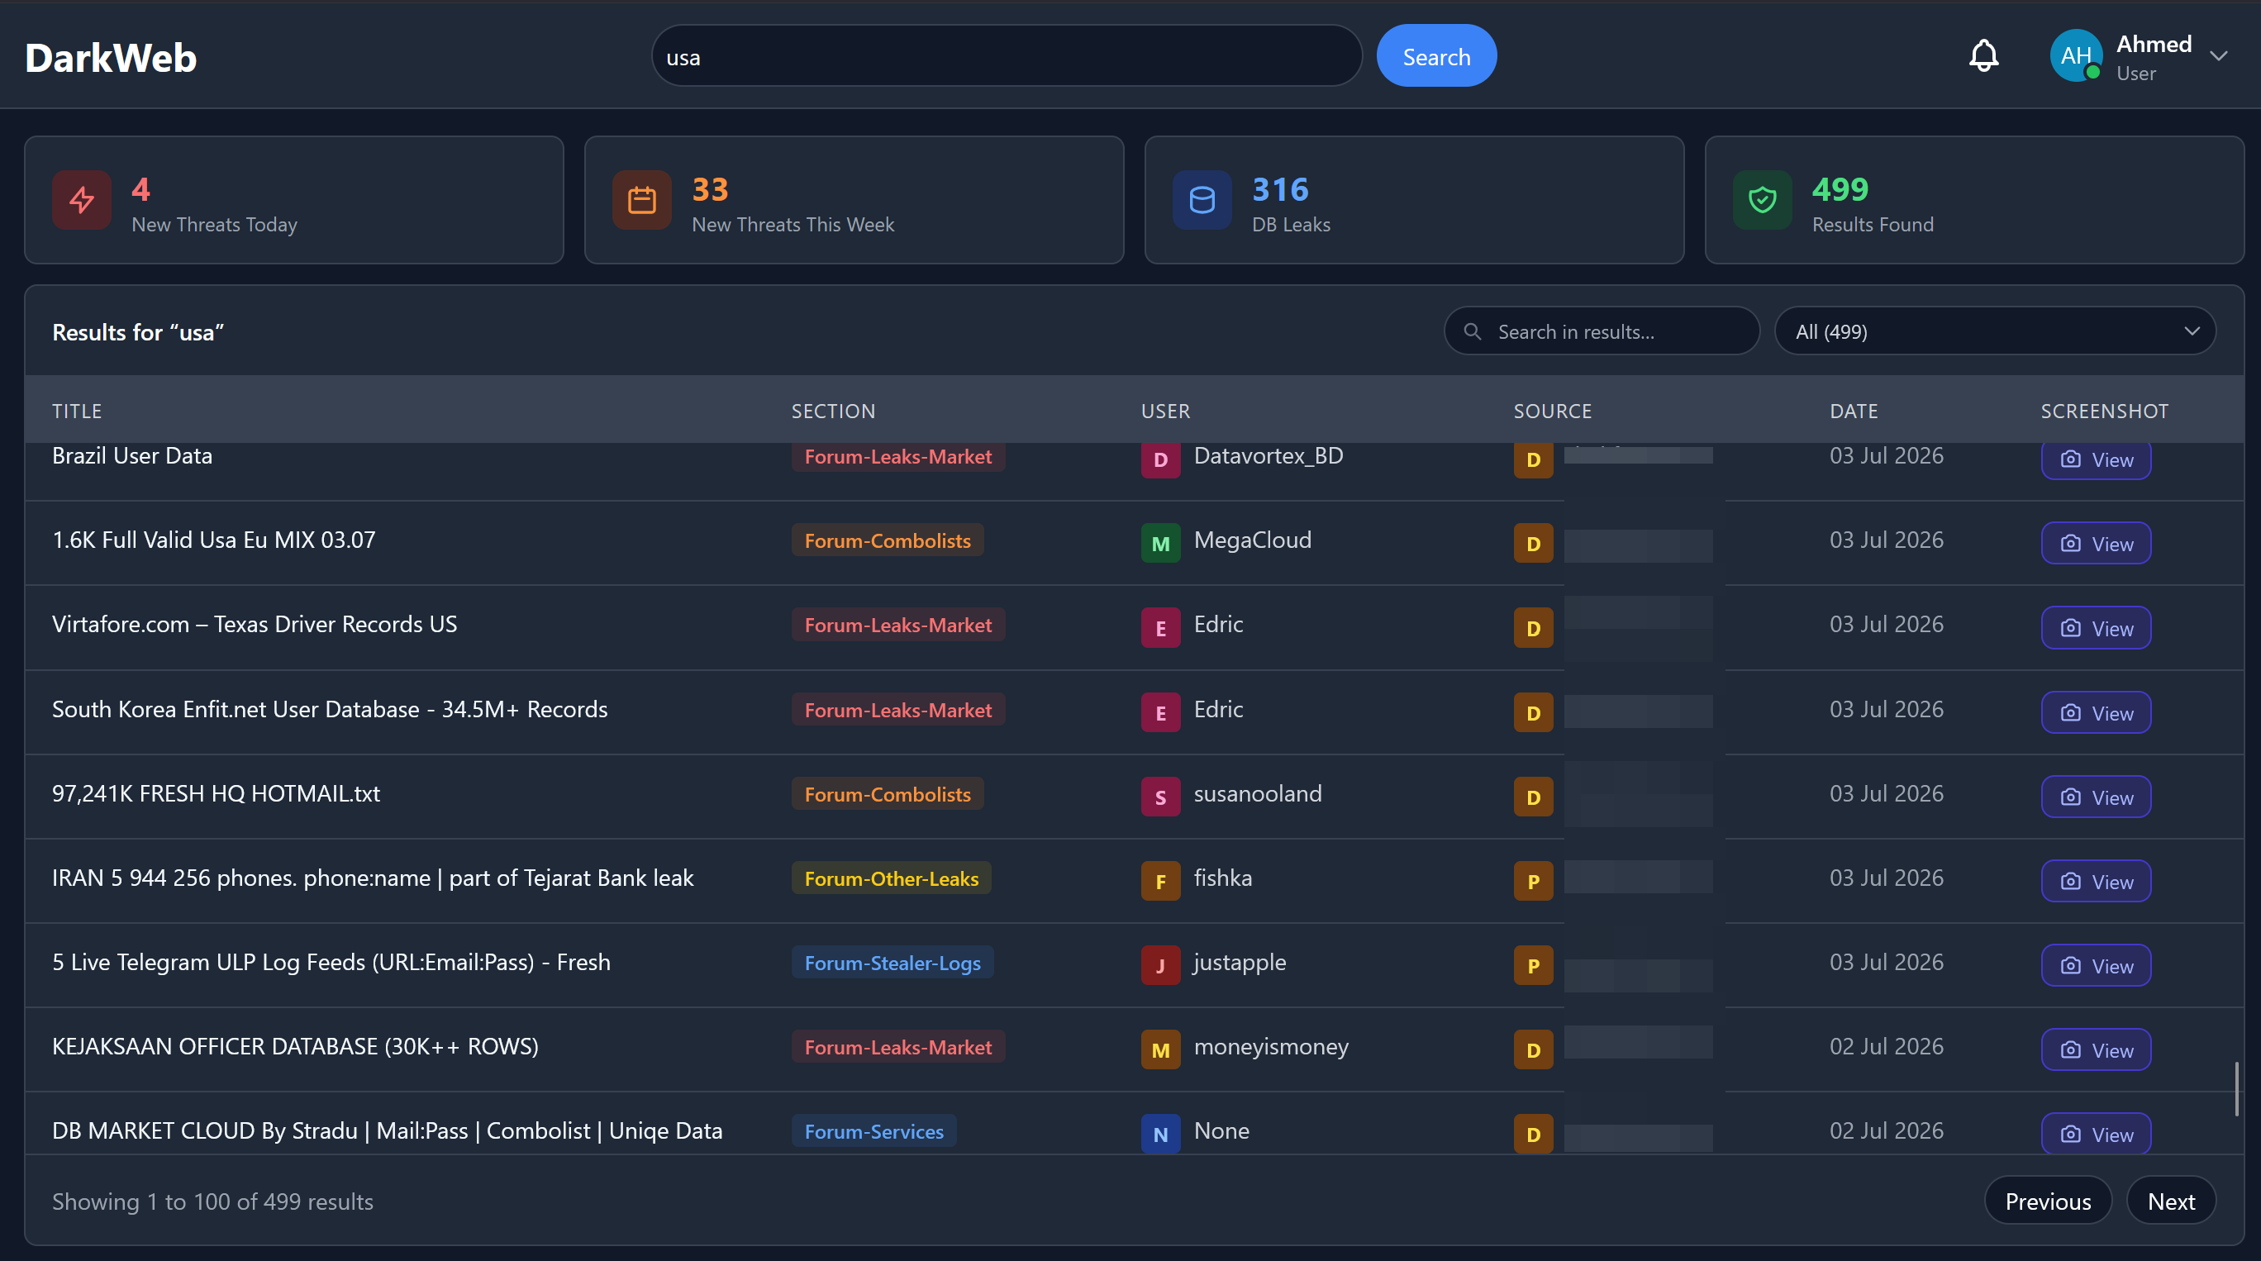Click the Edric avatar in Virtafore row

(1160, 628)
